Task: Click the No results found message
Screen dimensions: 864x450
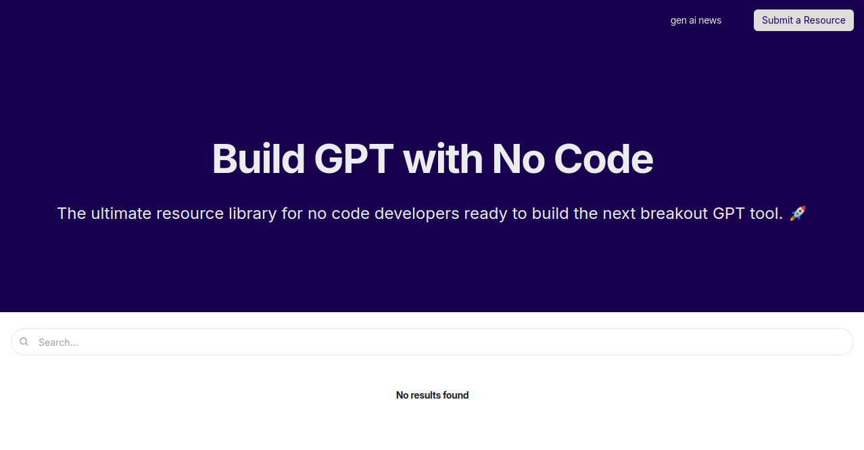Action: pos(432,395)
